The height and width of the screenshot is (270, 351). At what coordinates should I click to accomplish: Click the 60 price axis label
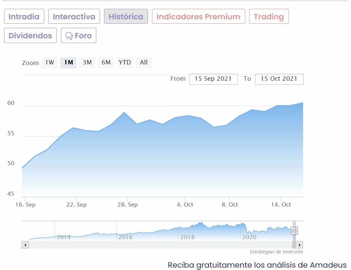coord(11,103)
